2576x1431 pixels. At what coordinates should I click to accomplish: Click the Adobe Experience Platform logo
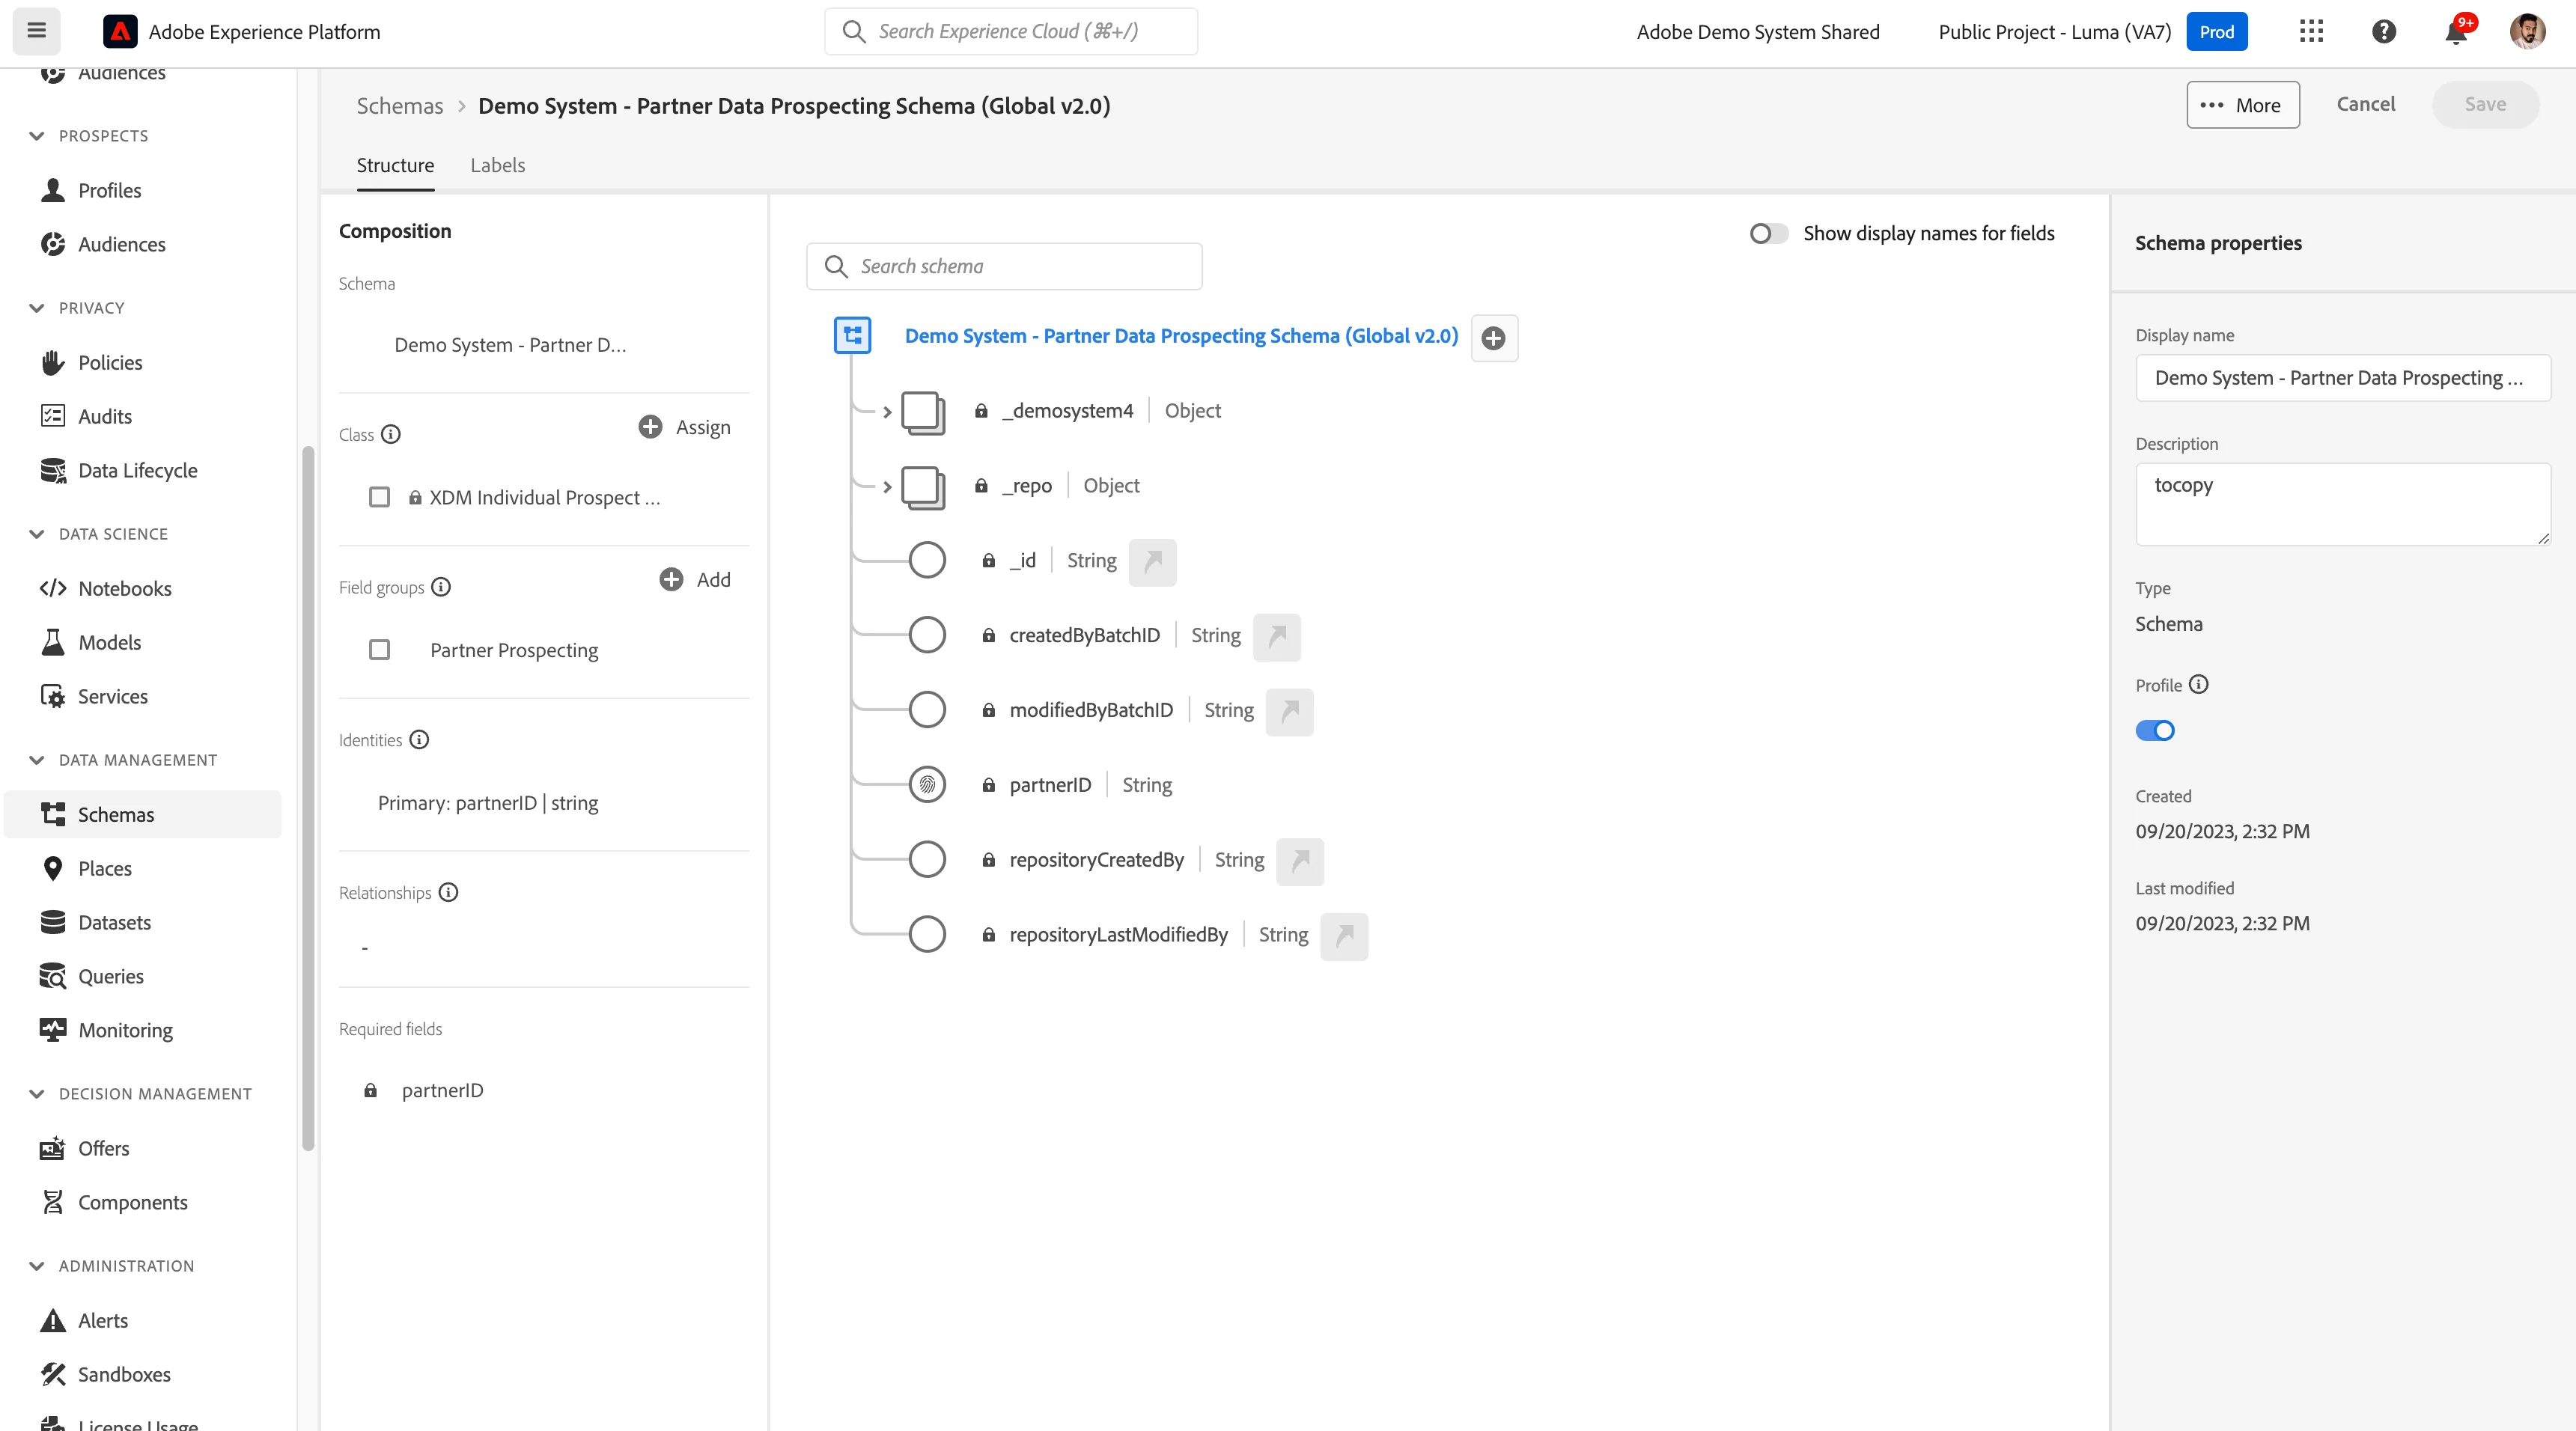120,32
